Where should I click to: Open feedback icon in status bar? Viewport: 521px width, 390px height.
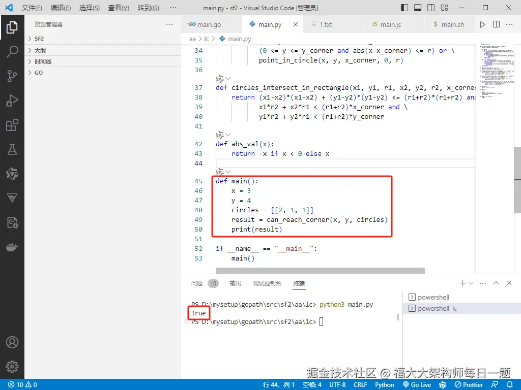point(495,384)
